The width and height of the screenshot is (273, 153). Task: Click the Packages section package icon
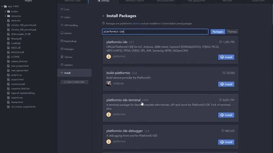point(62,49)
